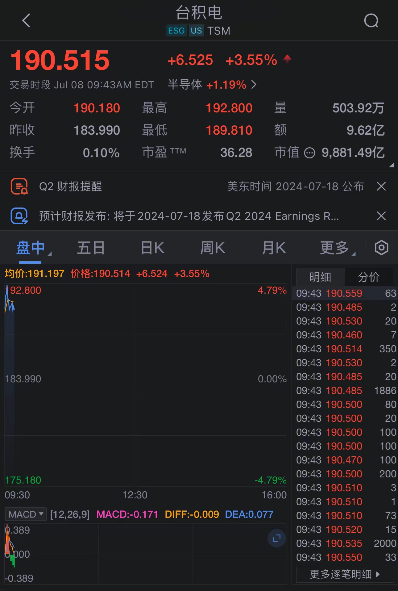The width and height of the screenshot is (398, 591).
Task: Select the trade row with volume 1886
Action: coord(345,390)
